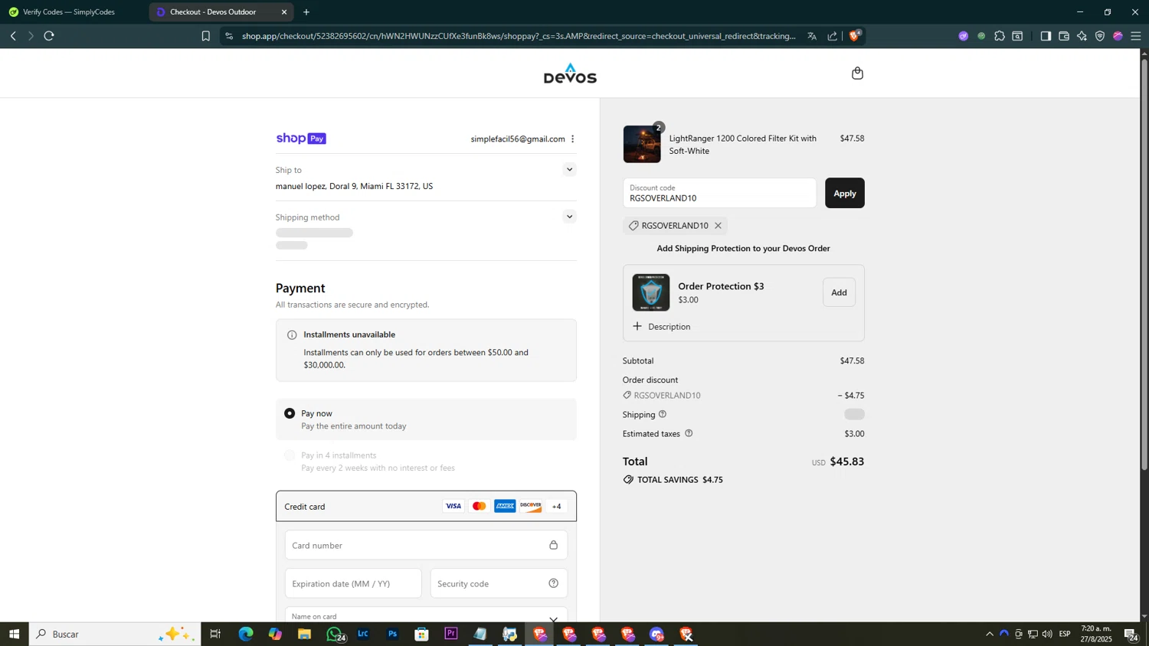Open the shopping cart bag icon
The height and width of the screenshot is (646, 1149).
pyautogui.click(x=857, y=73)
